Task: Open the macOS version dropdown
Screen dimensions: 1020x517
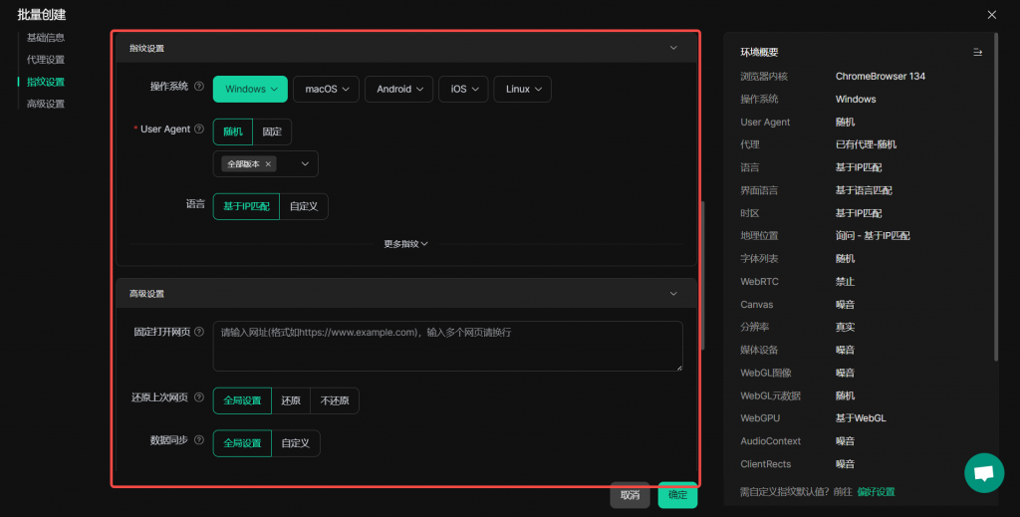Action: [326, 90]
